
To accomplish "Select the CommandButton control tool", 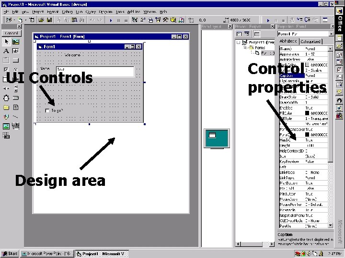I will [16, 60].
